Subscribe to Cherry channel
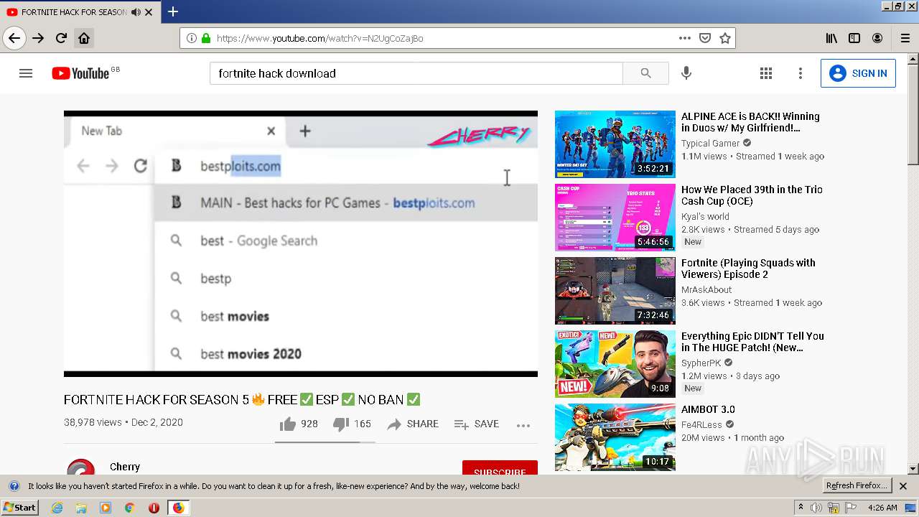The height and width of the screenshot is (517, 919). click(500, 469)
